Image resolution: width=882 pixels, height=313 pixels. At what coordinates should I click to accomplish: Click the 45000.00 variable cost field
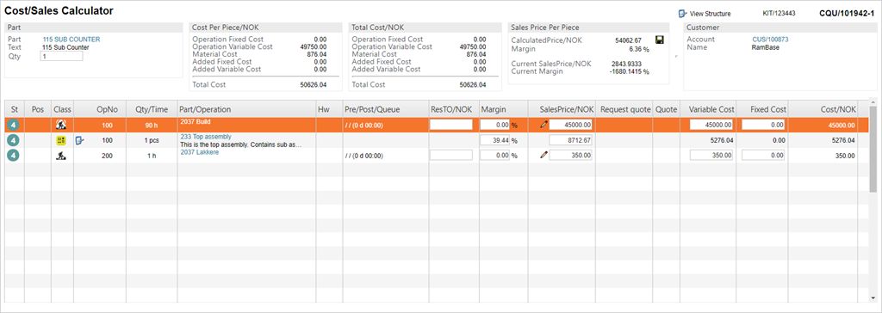point(711,125)
